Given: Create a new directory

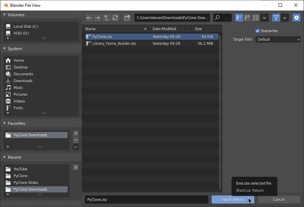Looking at the screenshot, I should pyautogui.click(x=127, y=18).
